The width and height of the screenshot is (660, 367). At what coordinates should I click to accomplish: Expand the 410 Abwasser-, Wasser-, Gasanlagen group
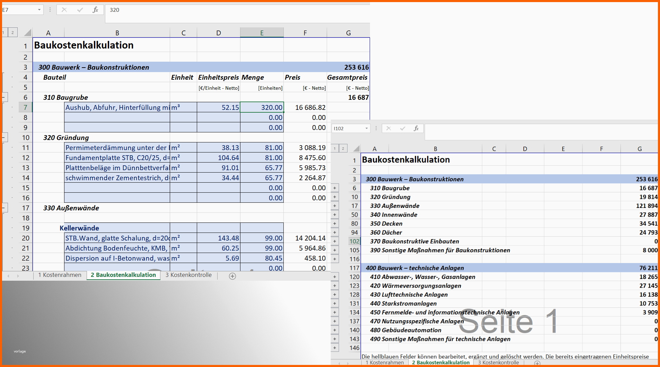[x=335, y=277]
